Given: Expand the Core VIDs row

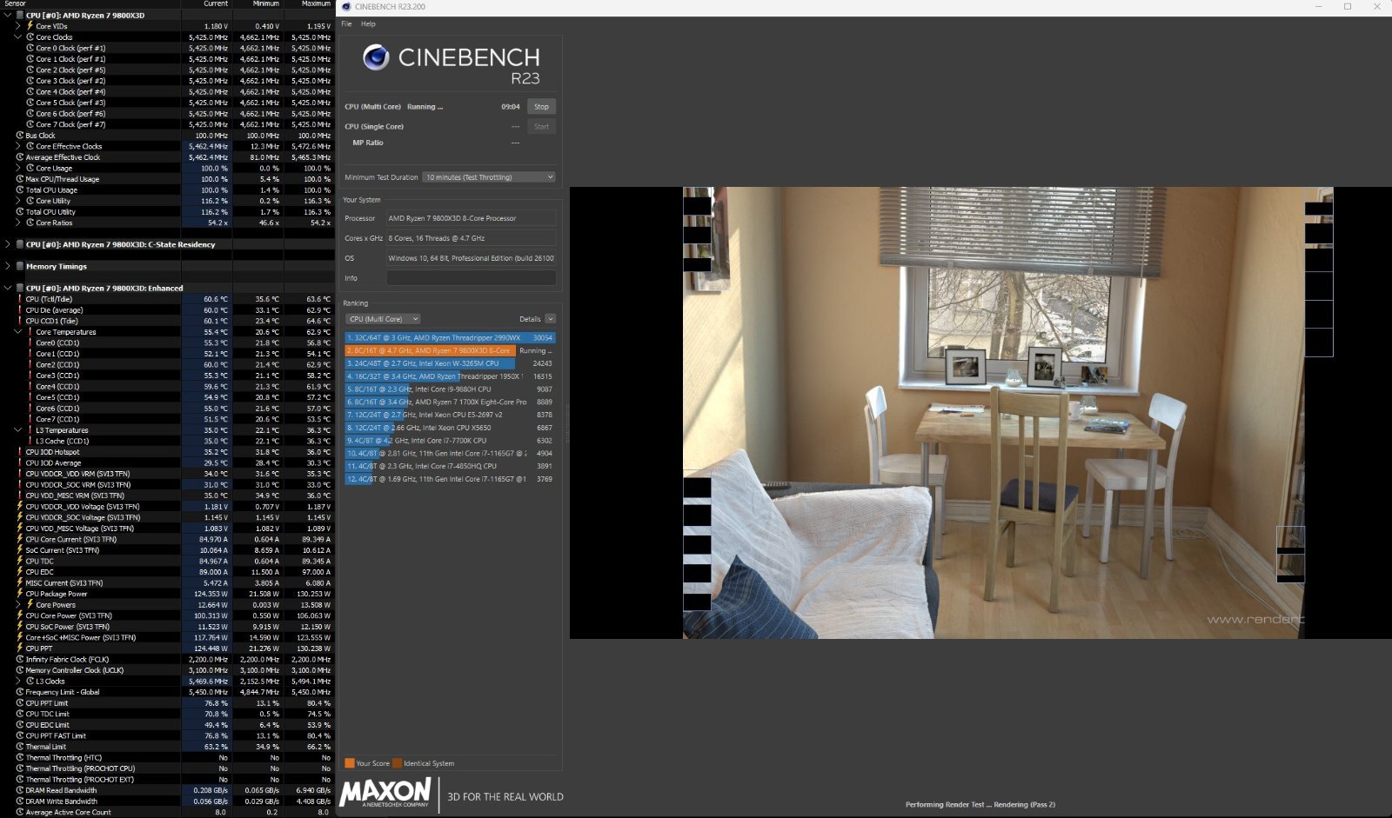Looking at the screenshot, I should pos(18,26).
